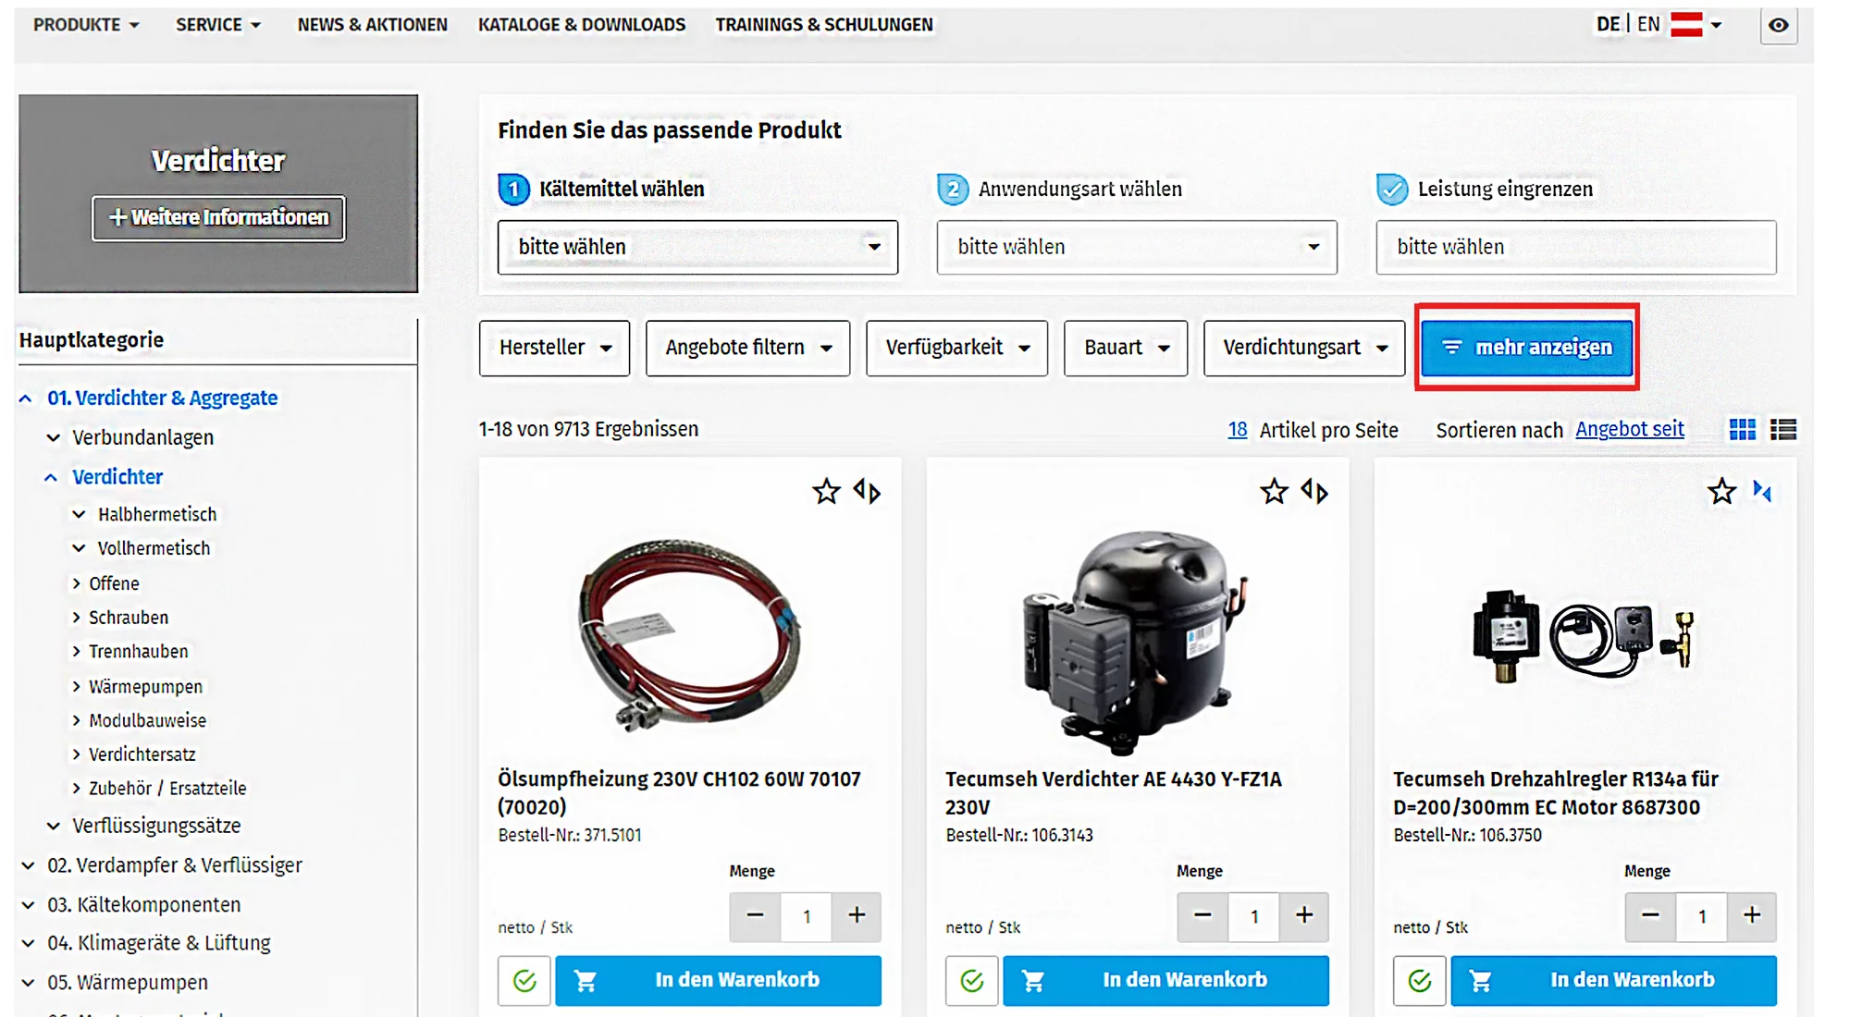Click availability check icon on Ölsumpfheizung card
Screen dimensions: 1850x1017
[524, 980]
